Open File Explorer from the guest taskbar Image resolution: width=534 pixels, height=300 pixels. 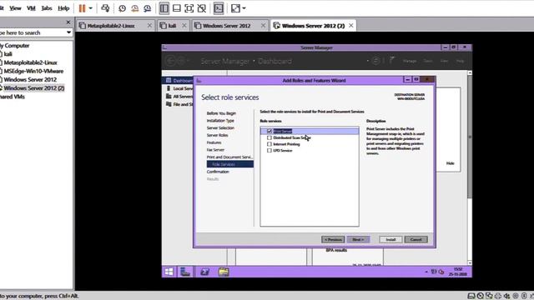click(224, 272)
